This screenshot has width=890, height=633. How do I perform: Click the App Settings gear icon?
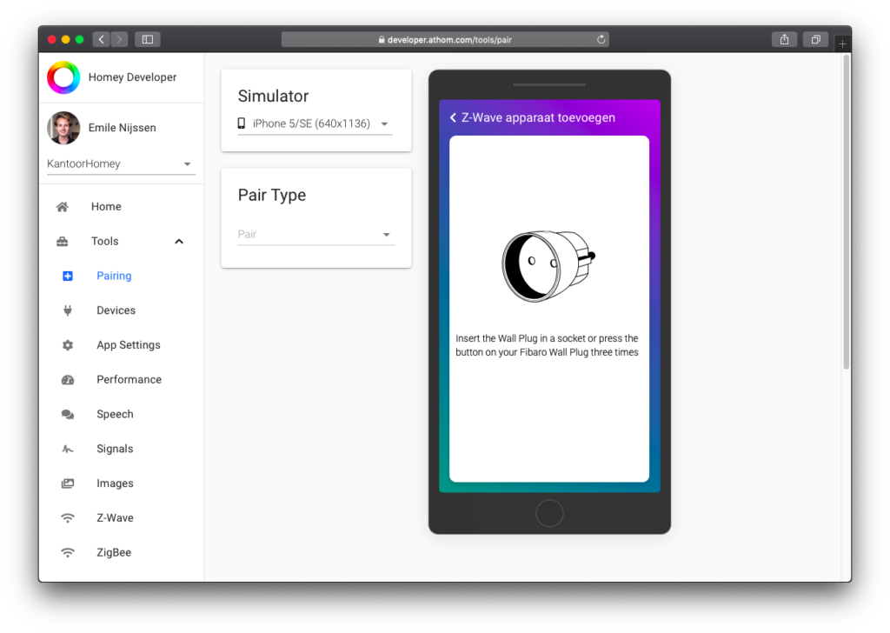(x=68, y=345)
